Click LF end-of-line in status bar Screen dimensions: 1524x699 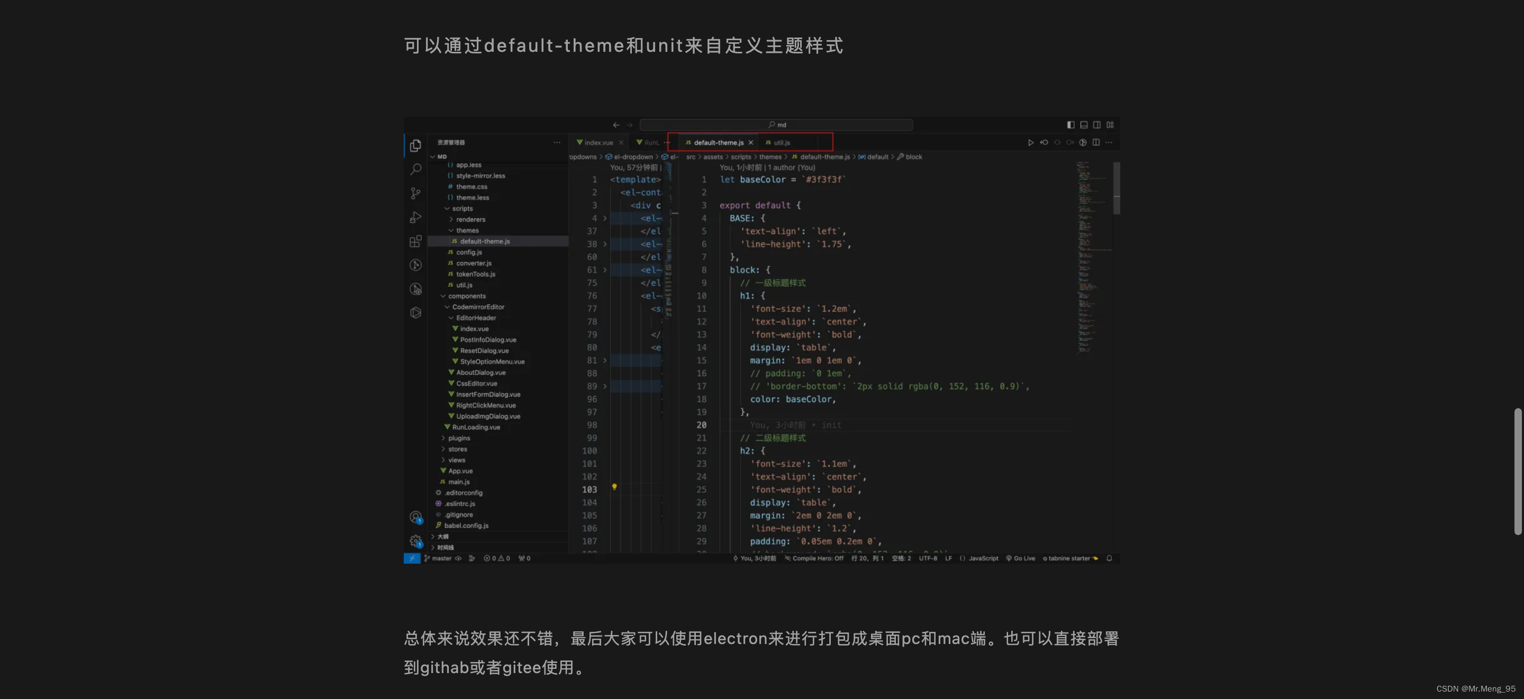click(948, 558)
